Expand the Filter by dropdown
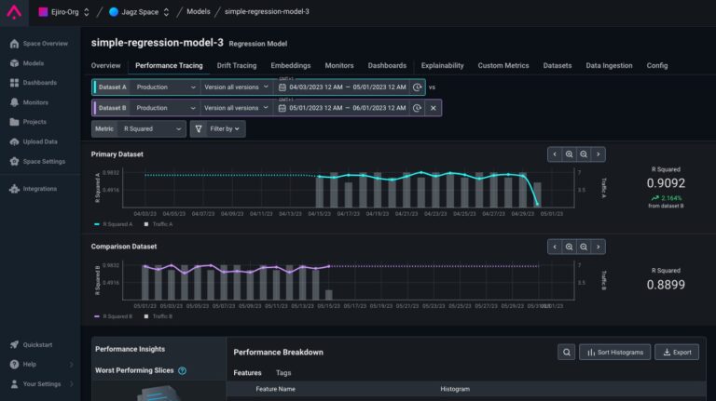The image size is (716, 401). (x=218, y=129)
